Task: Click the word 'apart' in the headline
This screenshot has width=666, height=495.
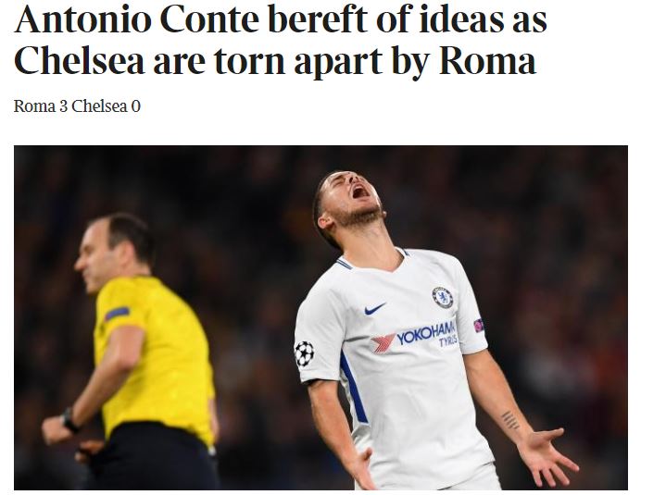Action: (338, 63)
